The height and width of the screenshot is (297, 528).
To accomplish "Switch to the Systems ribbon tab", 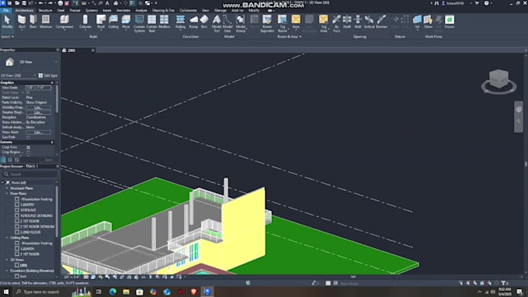I will click(x=92, y=10).
